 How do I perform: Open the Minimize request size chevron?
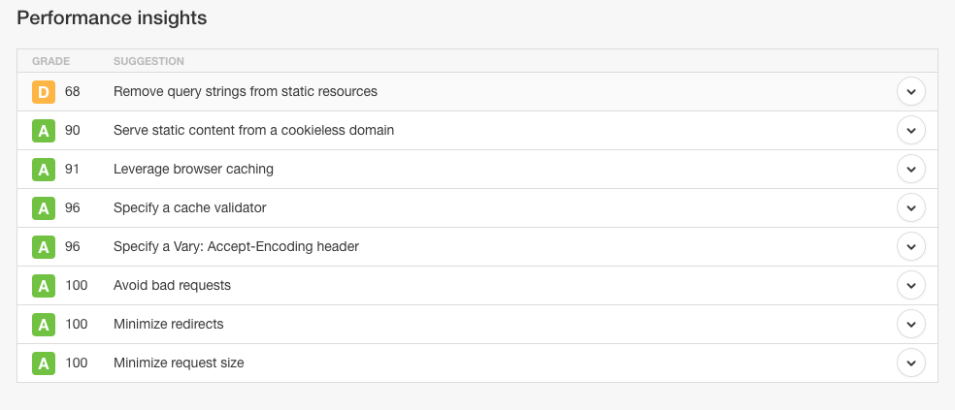tap(910, 363)
